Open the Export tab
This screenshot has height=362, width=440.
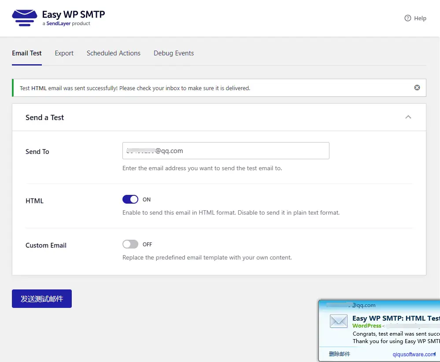[x=64, y=53]
